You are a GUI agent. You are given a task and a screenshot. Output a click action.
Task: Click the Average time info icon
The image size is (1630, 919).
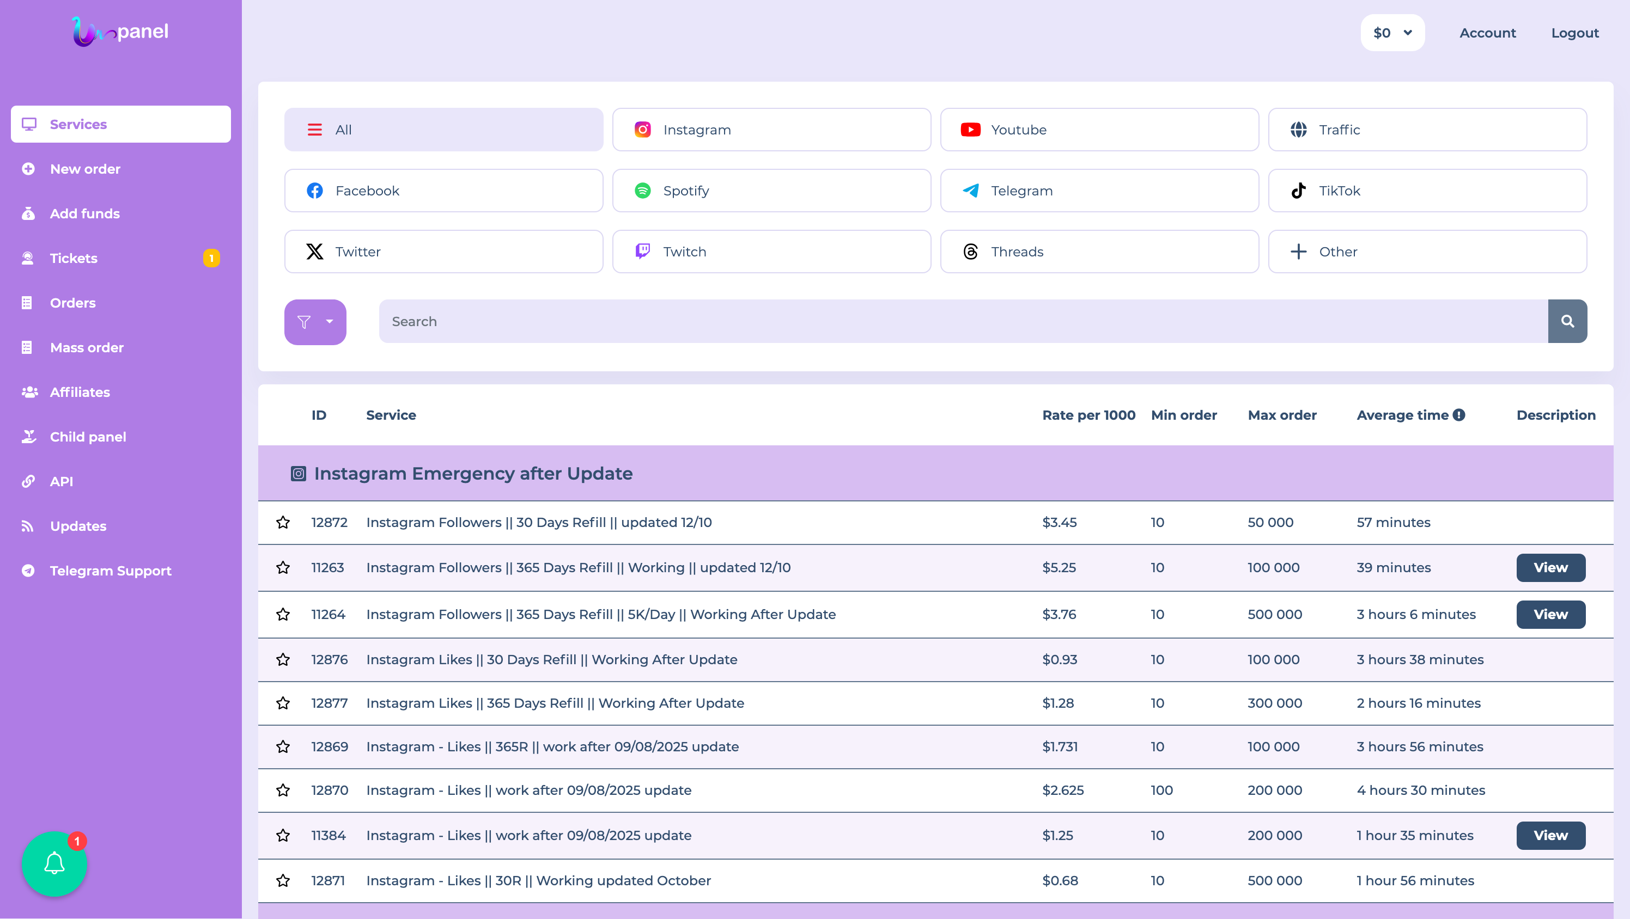click(x=1459, y=415)
